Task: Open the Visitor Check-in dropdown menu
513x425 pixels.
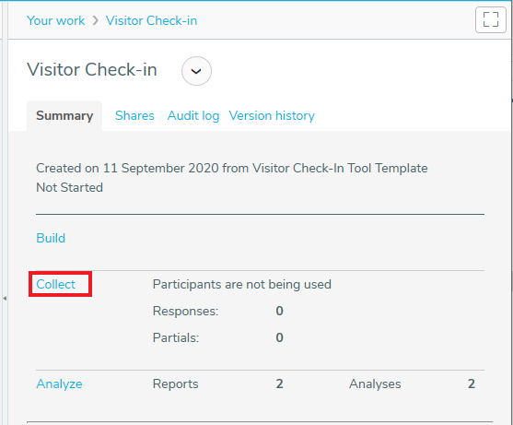Action: [x=196, y=71]
